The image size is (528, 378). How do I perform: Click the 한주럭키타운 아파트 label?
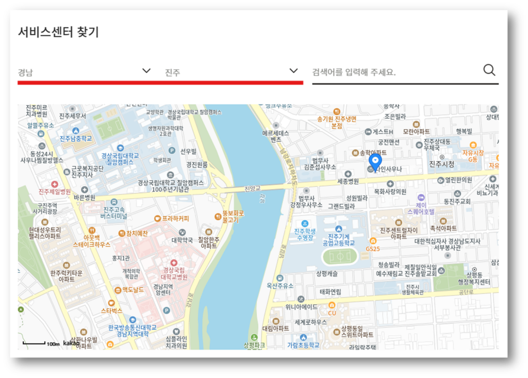tap(67, 276)
